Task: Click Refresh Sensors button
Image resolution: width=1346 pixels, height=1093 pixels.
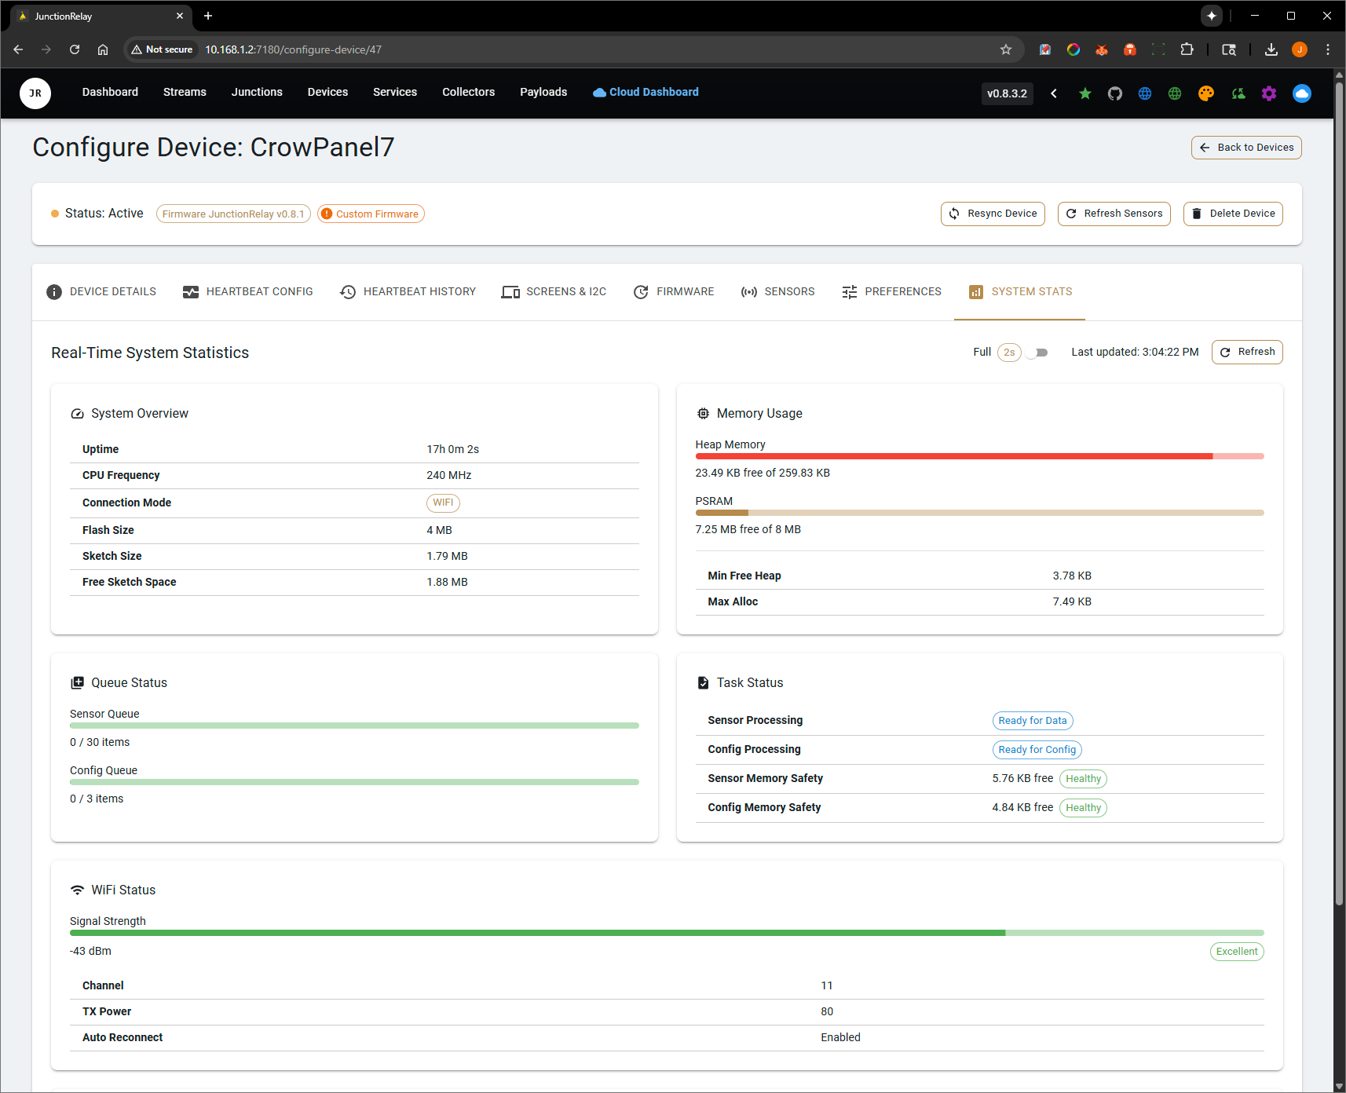Action: [x=1114, y=214]
